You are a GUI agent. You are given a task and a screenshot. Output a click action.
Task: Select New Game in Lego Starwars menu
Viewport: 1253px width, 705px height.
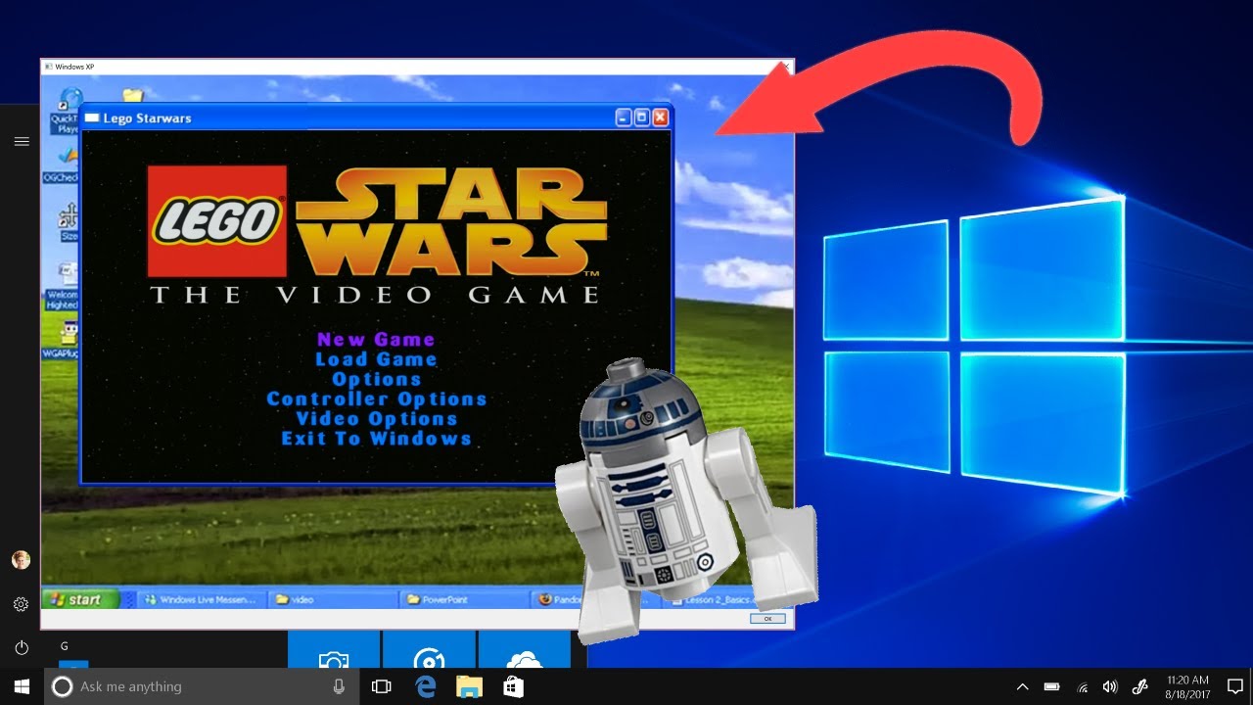tap(376, 340)
